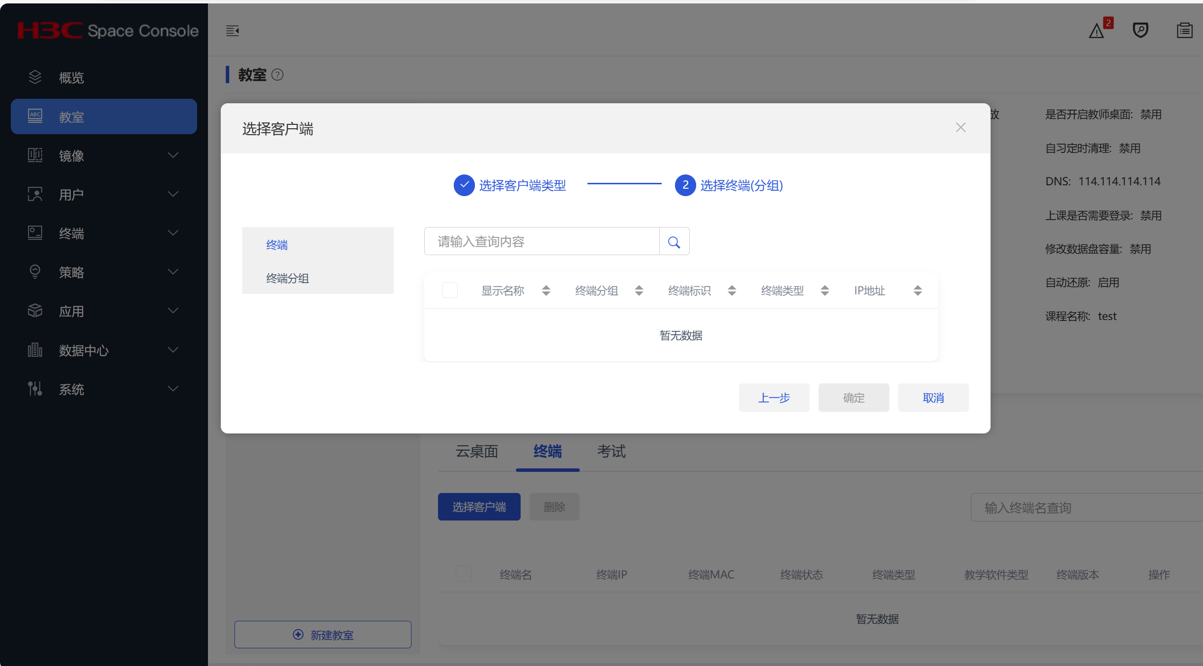Screen dimensions: 1203x666
Task: Collapse sidebar with the menu fold icon
Action: tap(232, 31)
